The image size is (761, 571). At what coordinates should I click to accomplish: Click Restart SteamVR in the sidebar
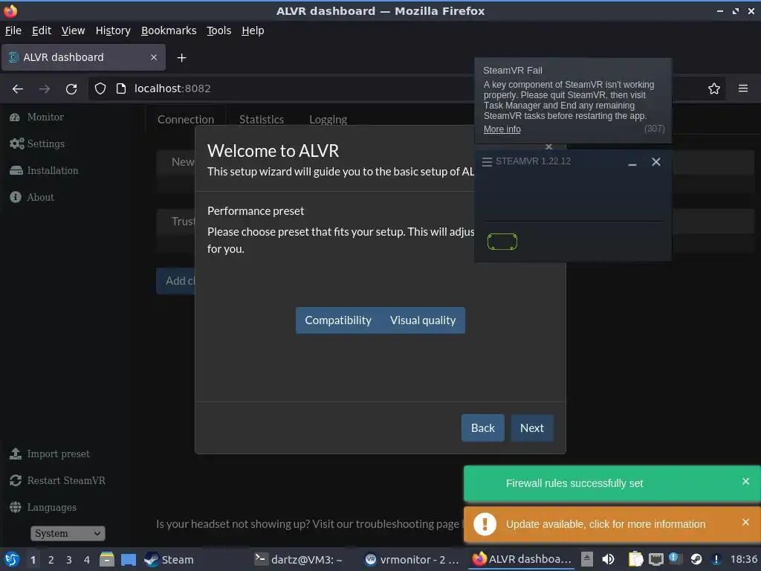click(x=57, y=480)
